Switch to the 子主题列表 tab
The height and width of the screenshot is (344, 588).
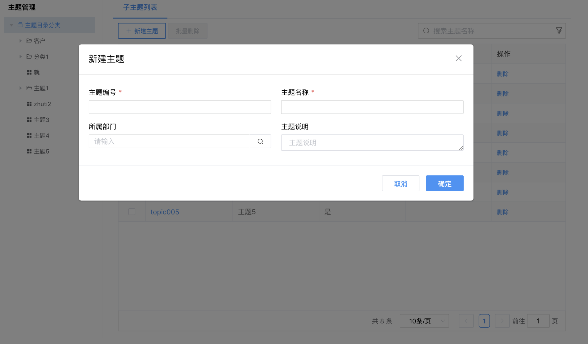coord(140,8)
